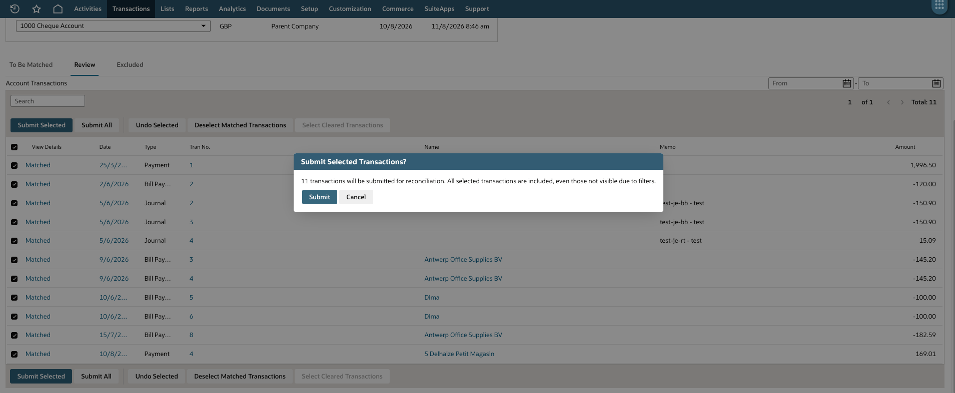Viewport: 955px width, 393px height.
Task: Click top Deselect Matched Transactions button
Action: pos(240,125)
